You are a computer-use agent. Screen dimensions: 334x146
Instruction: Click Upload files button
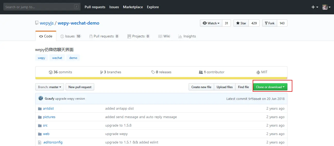225,87
